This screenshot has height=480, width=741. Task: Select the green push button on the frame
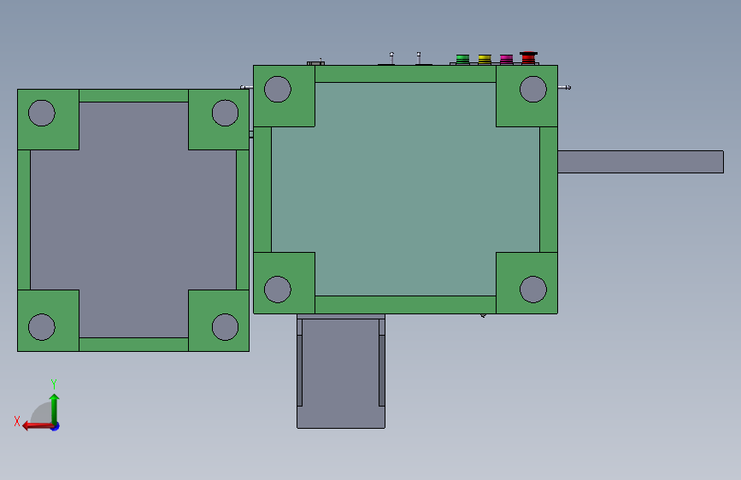coord(462,59)
